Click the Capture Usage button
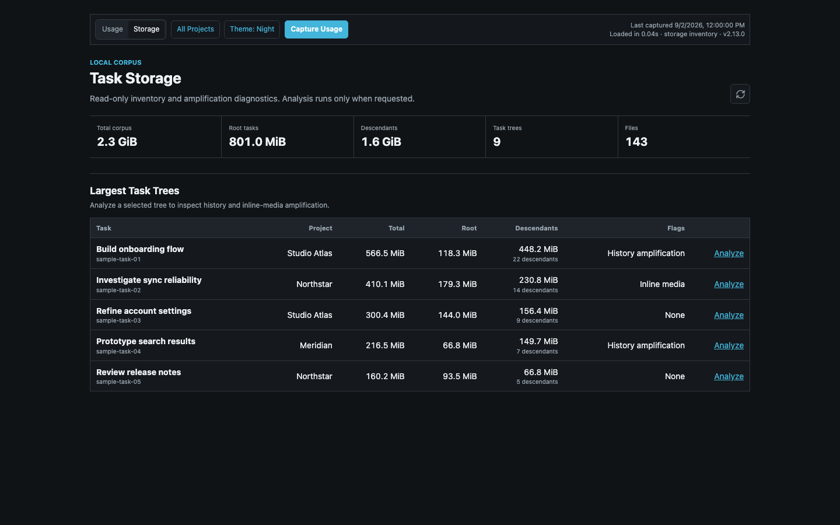This screenshot has height=525, width=840. [316, 29]
